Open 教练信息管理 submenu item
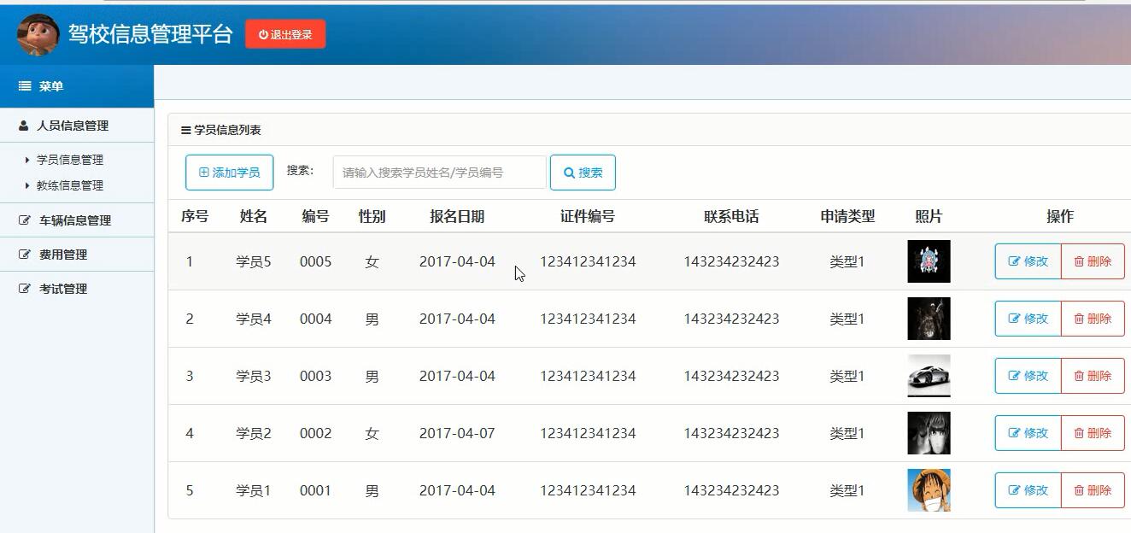This screenshot has width=1131, height=533. pos(69,185)
